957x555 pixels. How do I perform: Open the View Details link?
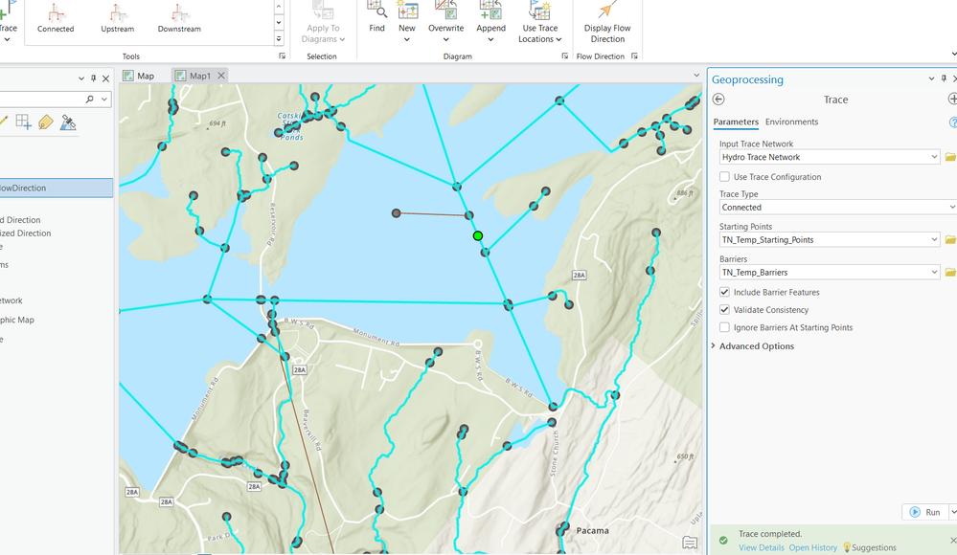coord(761,548)
